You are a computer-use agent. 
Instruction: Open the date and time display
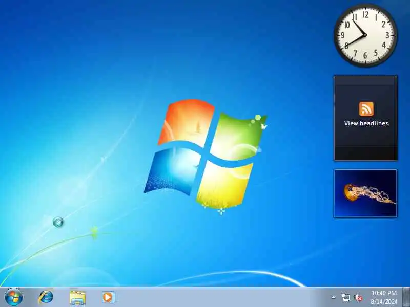[384, 297]
